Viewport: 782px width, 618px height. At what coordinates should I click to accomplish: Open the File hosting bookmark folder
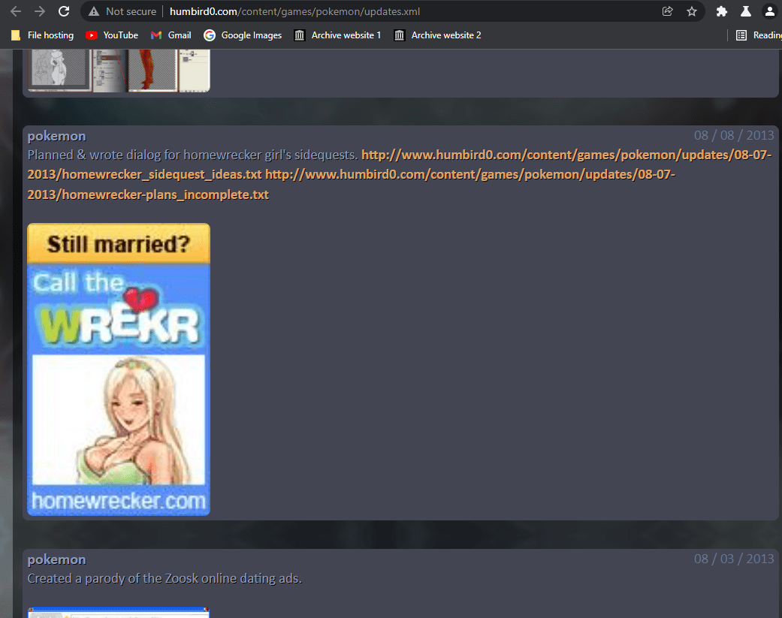coord(42,35)
